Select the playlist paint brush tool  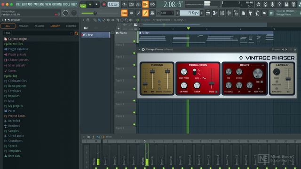point(99,20)
